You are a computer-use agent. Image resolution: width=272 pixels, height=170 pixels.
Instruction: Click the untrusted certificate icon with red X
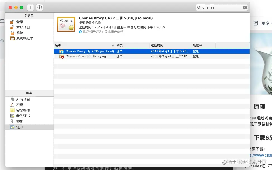click(62, 56)
